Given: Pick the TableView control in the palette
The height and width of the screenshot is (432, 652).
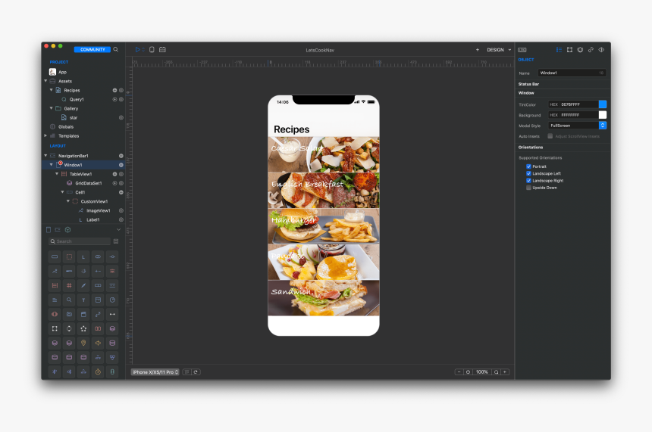Looking at the screenshot, I should point(55,285).
